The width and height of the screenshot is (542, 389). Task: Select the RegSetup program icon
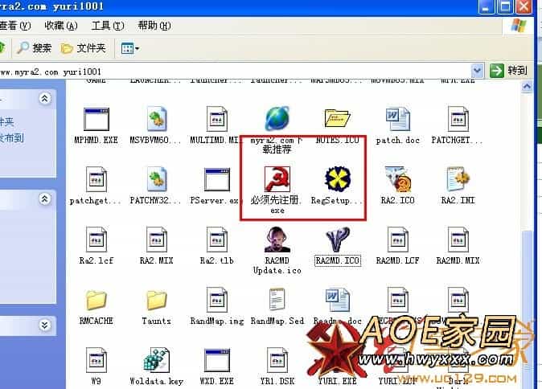pyautogui.click(x=338, y=179)
